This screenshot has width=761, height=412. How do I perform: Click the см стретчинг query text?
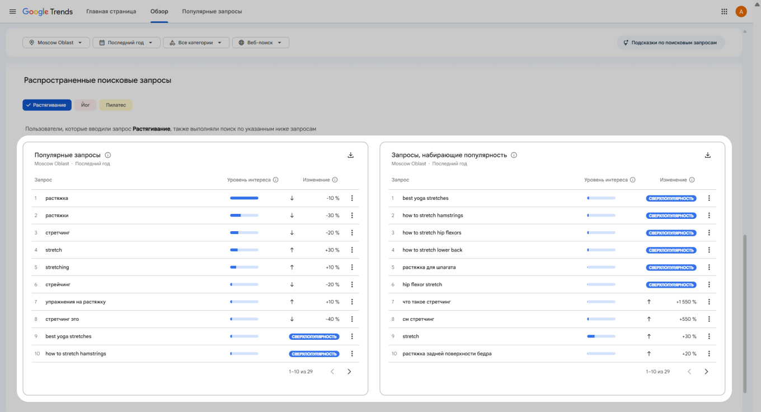point(418,319)
